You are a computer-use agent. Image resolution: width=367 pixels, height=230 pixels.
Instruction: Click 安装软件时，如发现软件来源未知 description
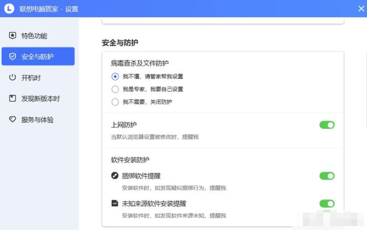(174, 215)
